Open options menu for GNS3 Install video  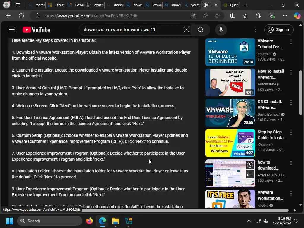(x=291, y=102)
